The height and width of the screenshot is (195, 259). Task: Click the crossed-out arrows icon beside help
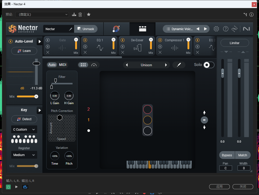pos(234,29)
